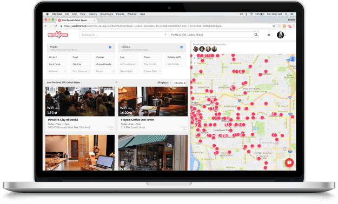Close the Find Remote Work Spots tab
This screenshot has width=338, height=204.
pyautogui.click(x=94, y=20)
